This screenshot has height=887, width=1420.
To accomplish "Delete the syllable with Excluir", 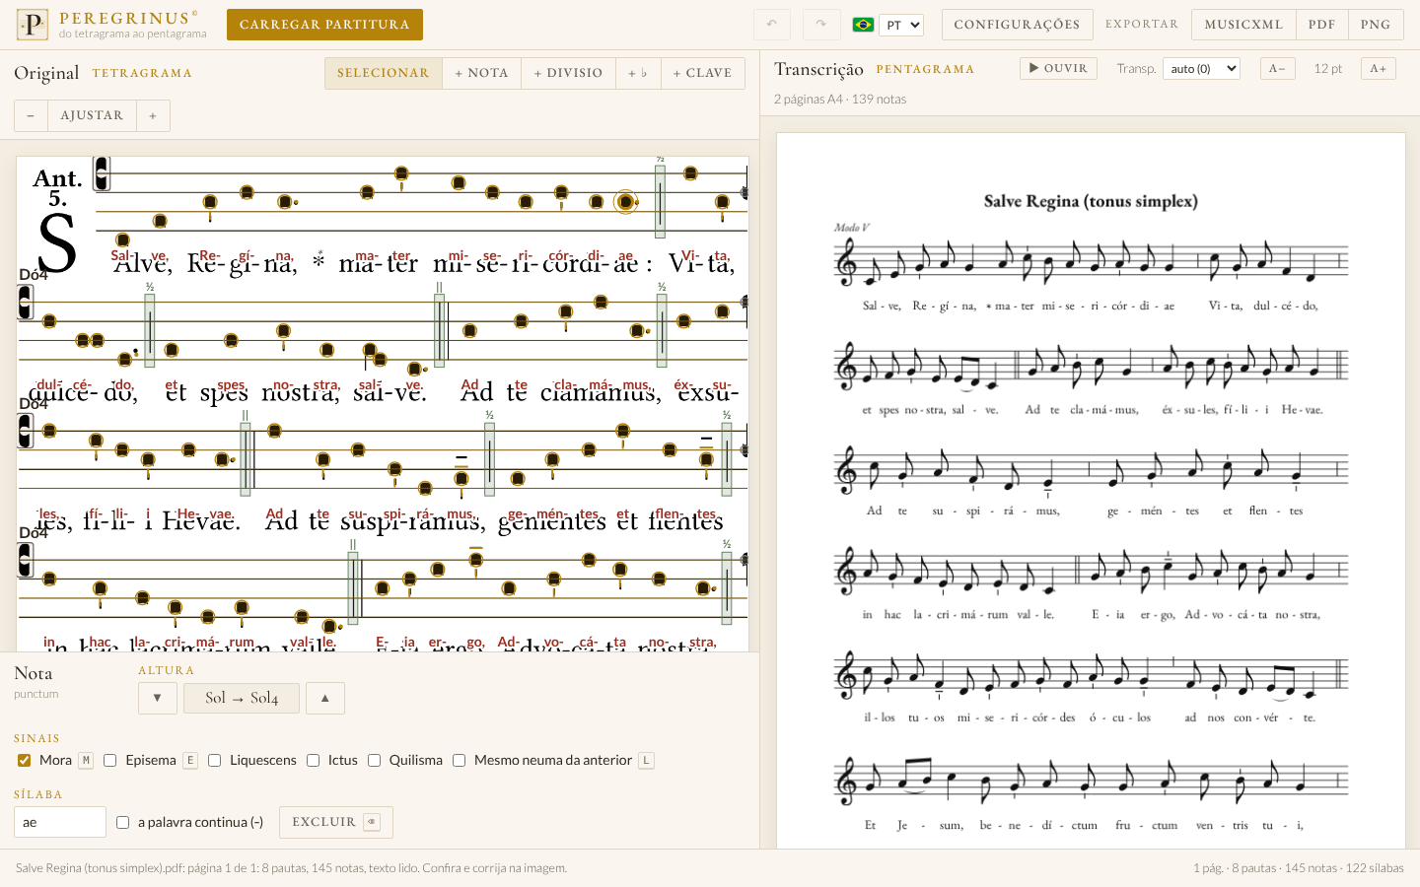I will click(x=336, y=822).
